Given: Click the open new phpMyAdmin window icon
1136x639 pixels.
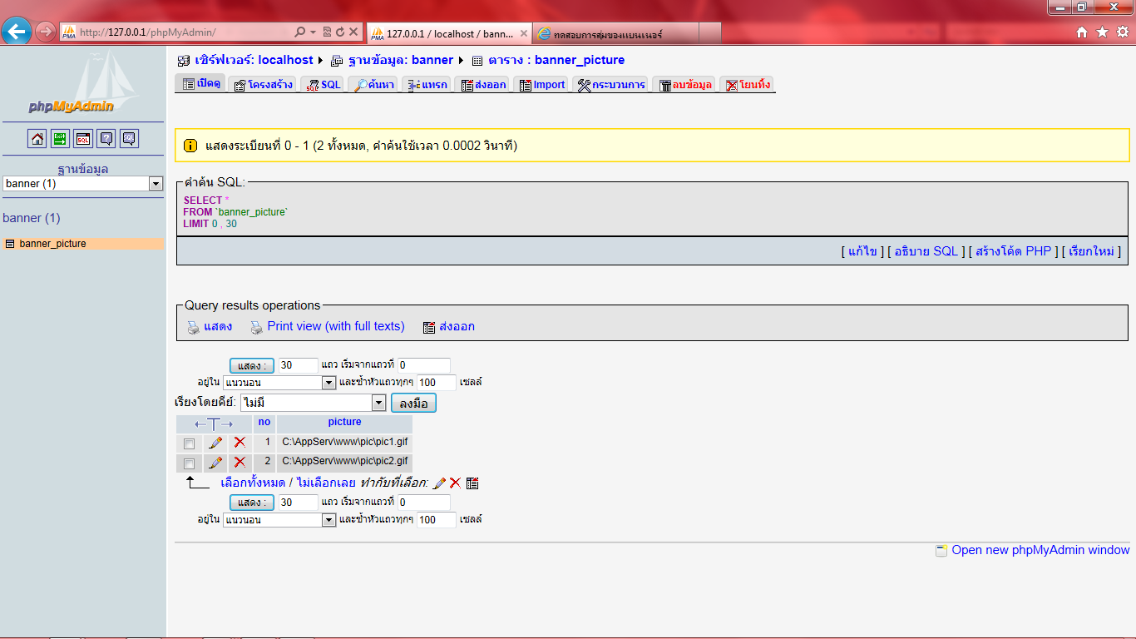Looking at the screenshot, I should point(941,551).
